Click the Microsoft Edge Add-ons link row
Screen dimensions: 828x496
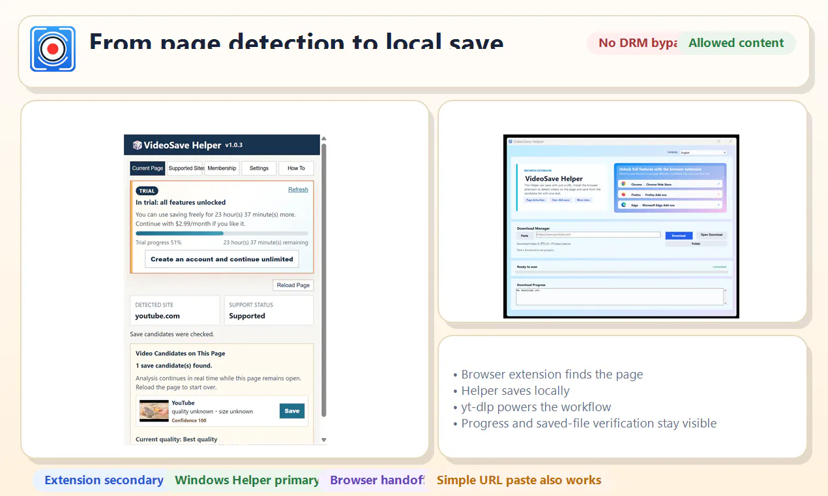[670, 205]
